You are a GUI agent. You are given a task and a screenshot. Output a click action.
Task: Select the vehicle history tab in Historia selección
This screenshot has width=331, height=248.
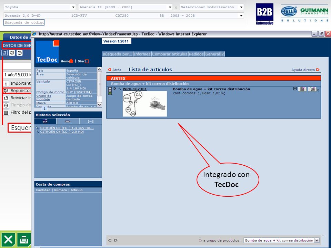pyautogui.click(x=45, y=121)
